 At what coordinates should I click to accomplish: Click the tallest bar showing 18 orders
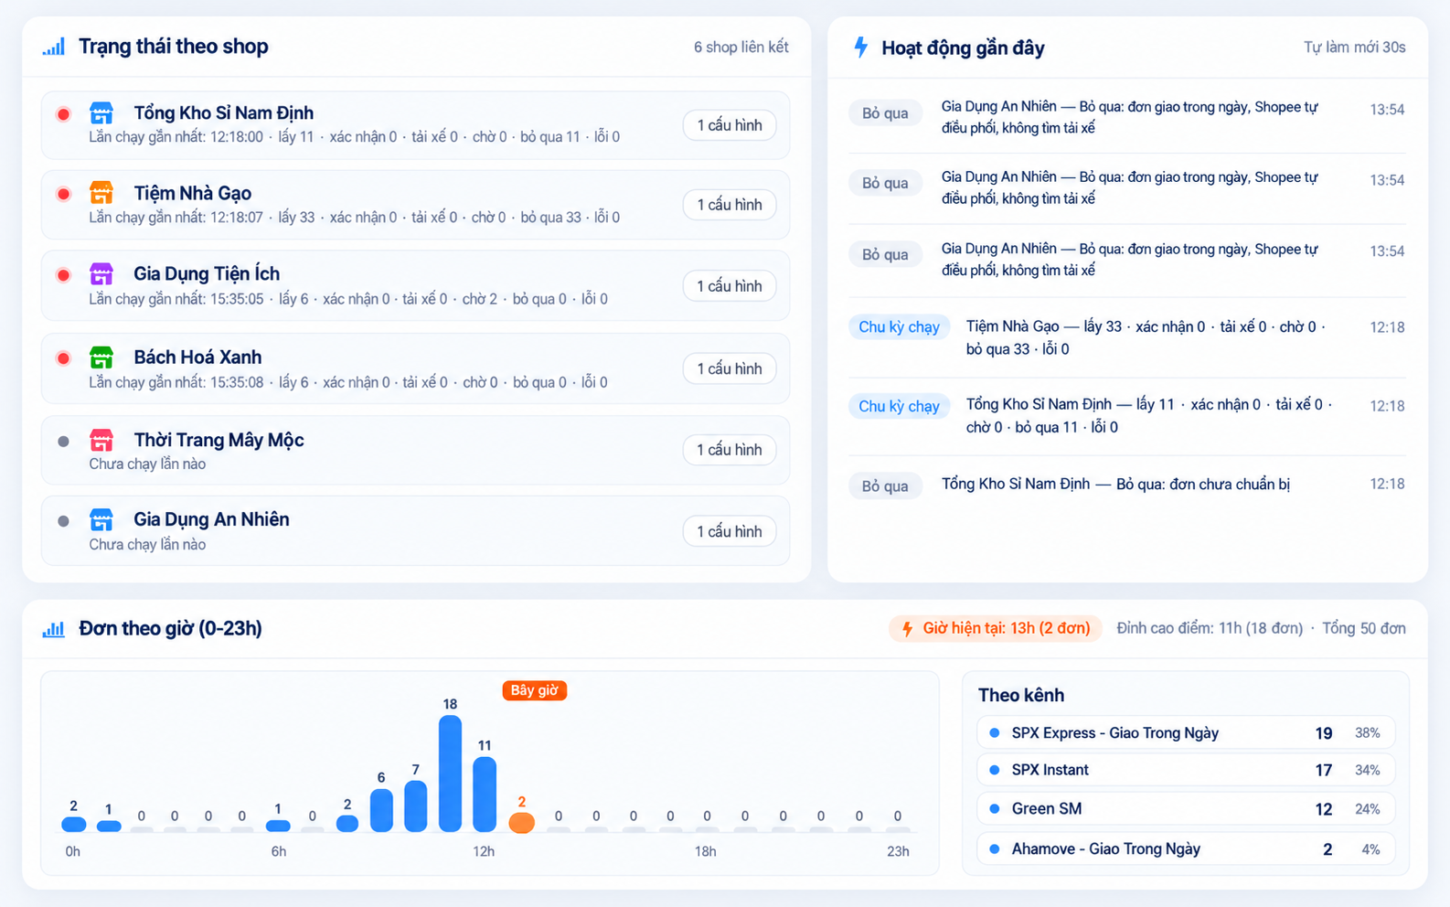pyautogui.click(x=450, y=774)
